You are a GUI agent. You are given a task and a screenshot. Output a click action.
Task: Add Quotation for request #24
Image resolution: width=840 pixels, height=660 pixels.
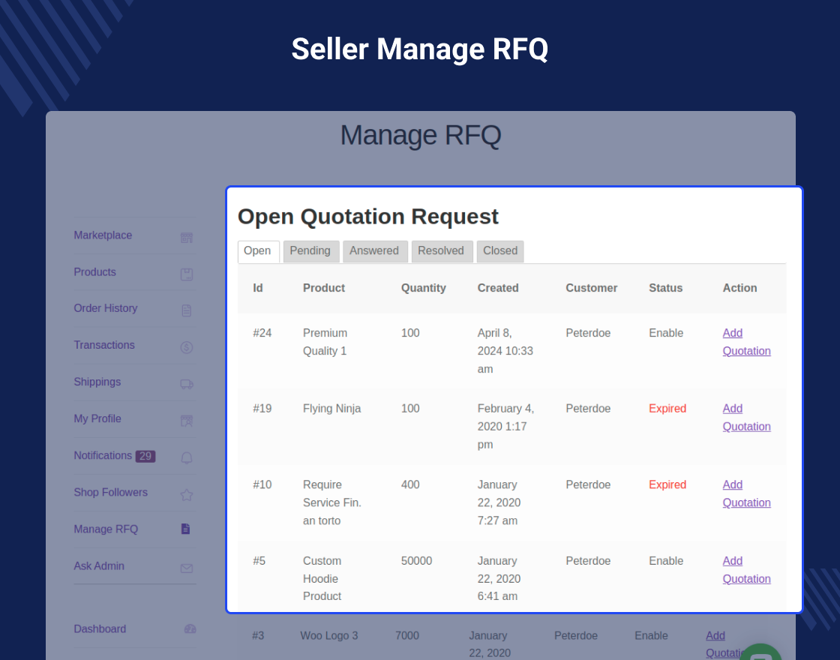point(746,342)
